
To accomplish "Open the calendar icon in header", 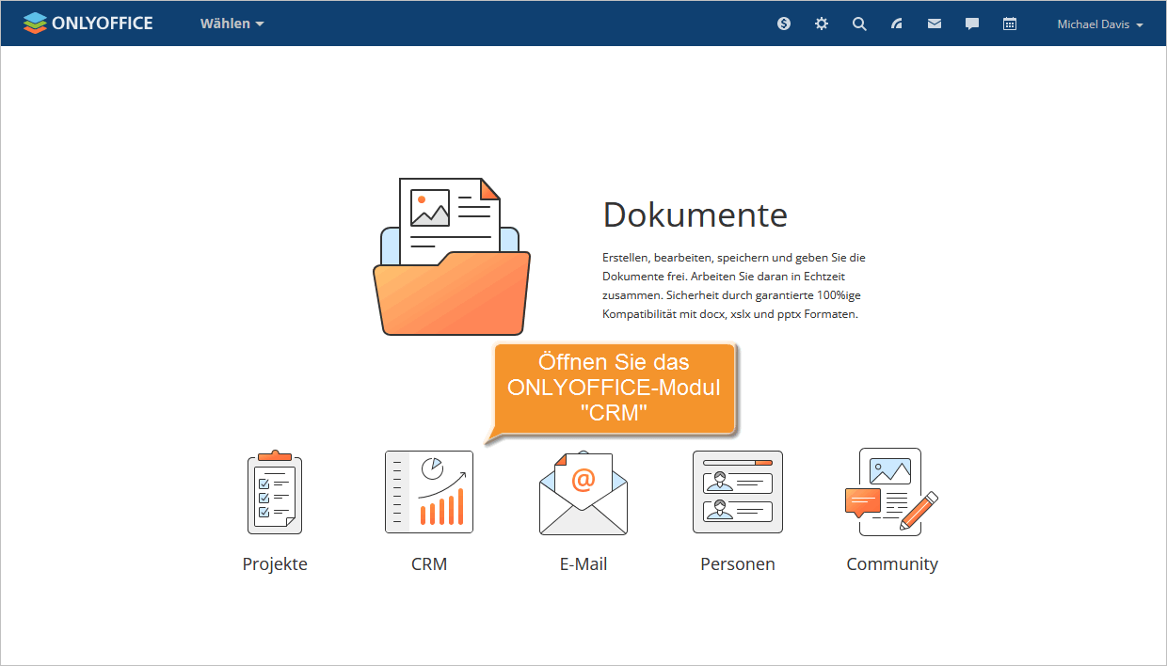I will coord(1010,24).
